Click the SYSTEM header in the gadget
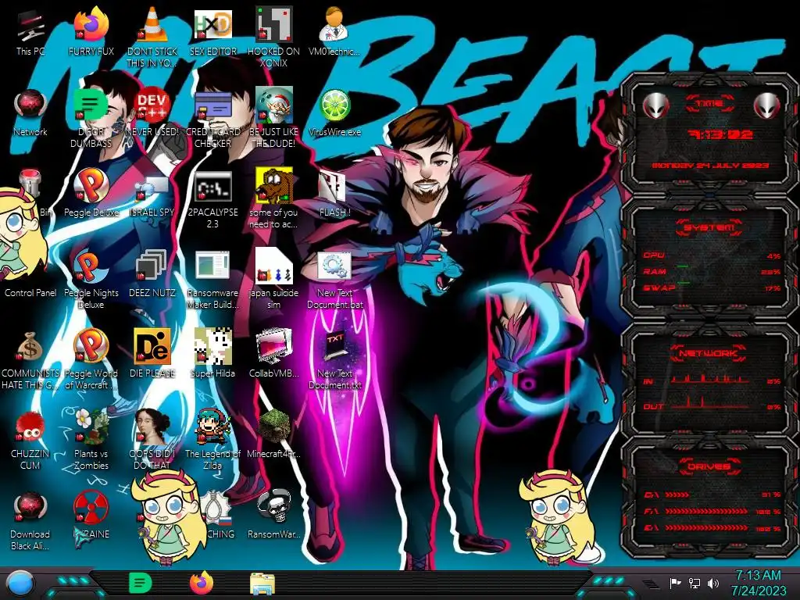The height and width of the screenshot is (600, 800). [709, 227]
